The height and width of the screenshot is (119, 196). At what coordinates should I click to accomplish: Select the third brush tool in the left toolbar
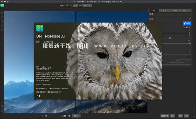[2, 21]
